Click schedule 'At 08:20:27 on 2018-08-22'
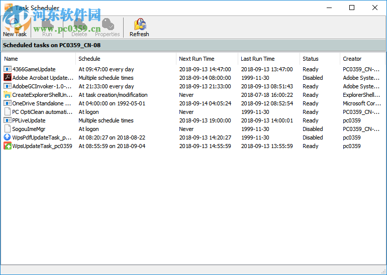This screenshot has width=387, height=275. point(112,137)
